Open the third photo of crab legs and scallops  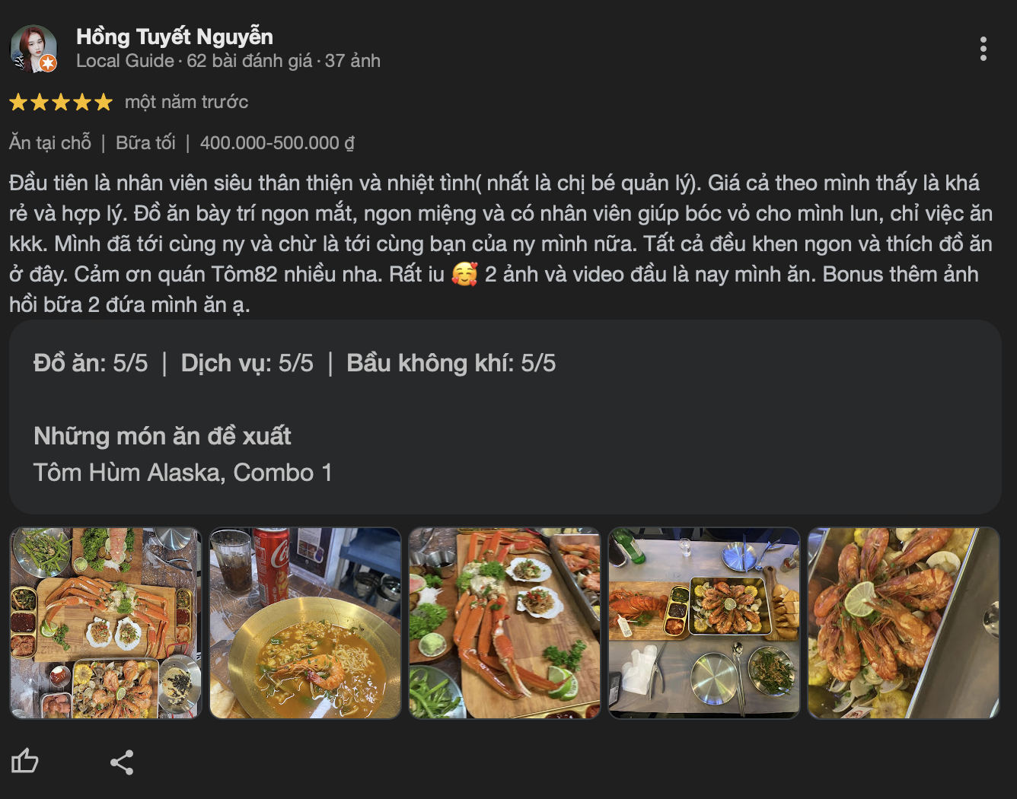pos(505,623)
